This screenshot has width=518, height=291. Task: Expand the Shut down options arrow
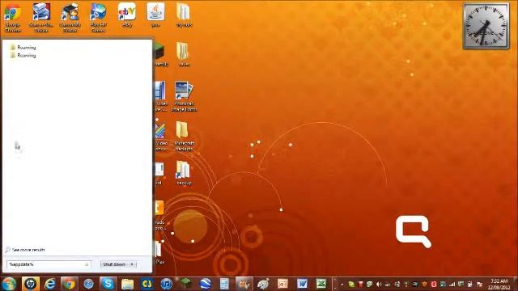[x=132, y=264]
